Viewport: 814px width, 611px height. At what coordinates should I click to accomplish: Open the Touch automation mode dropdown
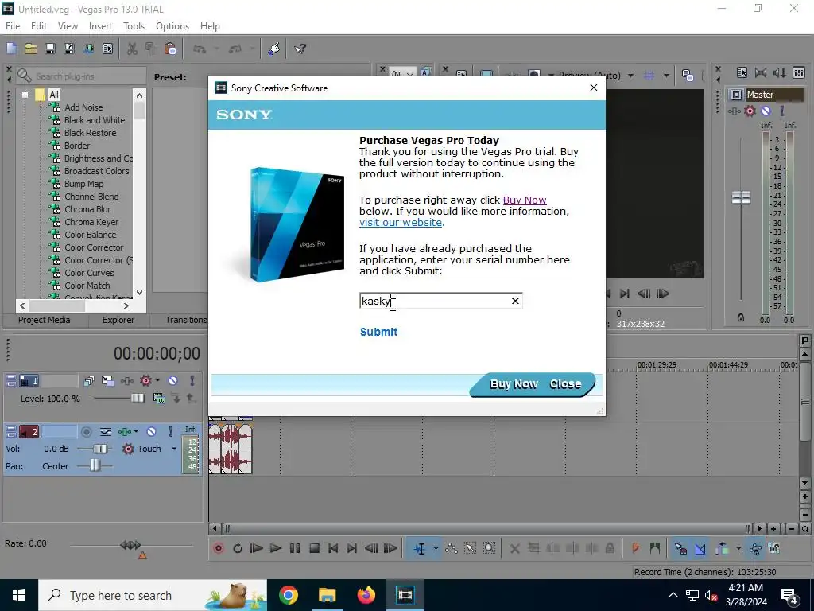point(174,449)
